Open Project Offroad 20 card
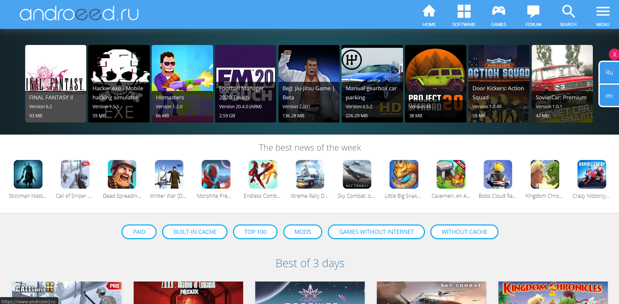Image resolution: width=619 pixels, height=304 pixels. [436, 84]
